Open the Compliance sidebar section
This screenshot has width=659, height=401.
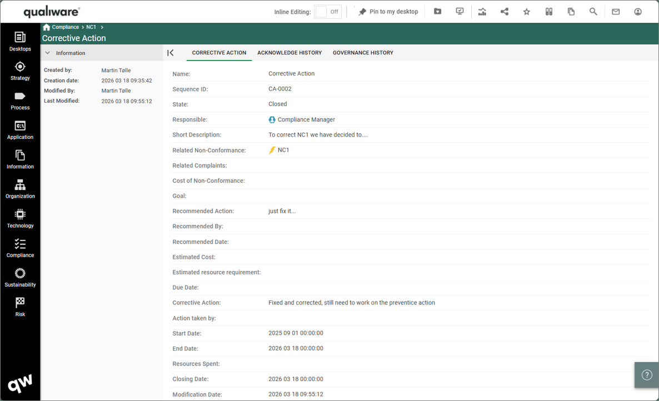[x=20, y=248]
